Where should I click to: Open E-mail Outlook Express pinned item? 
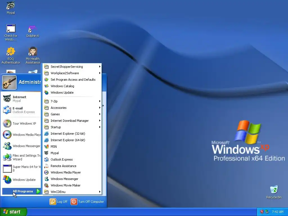[21, 110]
